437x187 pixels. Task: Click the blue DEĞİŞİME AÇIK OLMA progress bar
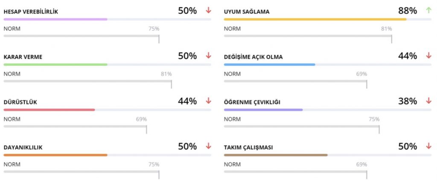pyautogui.click(x=270, y=65)
